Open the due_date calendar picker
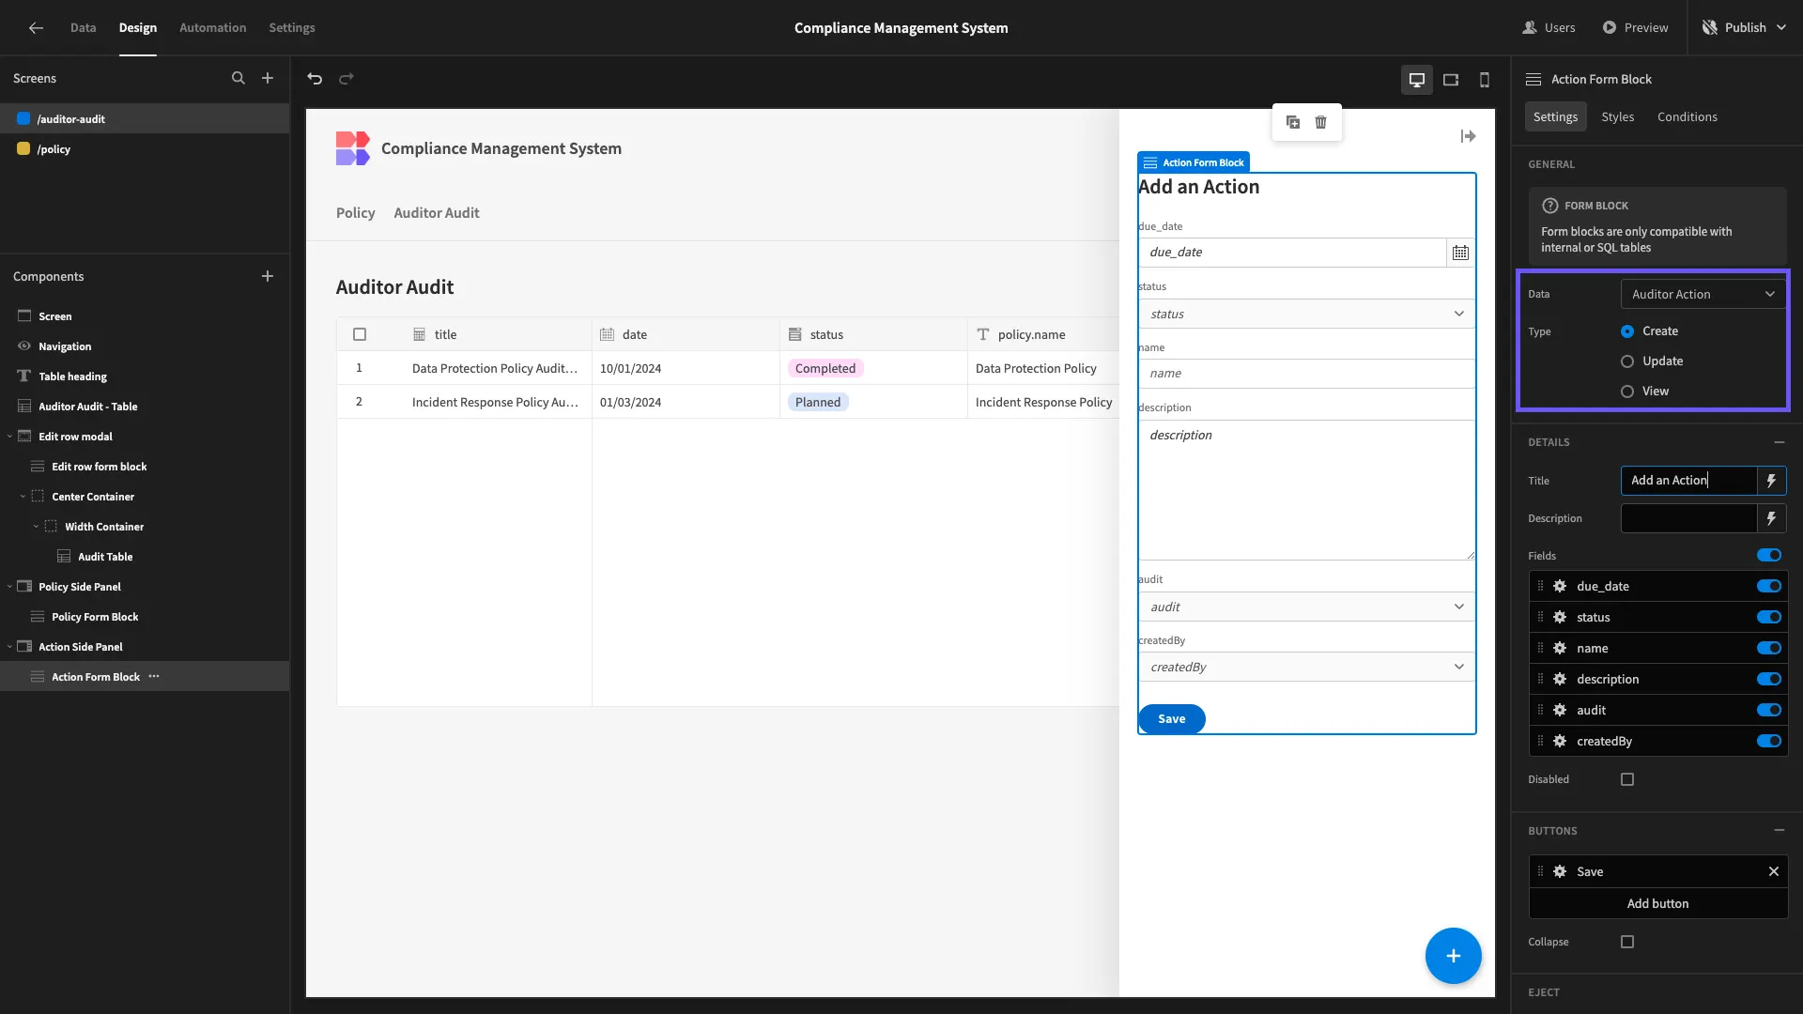The height and width of the screenshot is (1014, 1803). pyautogui.click(x=1460, y=252)
